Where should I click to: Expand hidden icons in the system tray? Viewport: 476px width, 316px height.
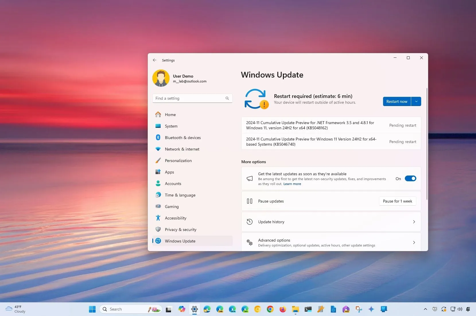click(x=425, y=309)
